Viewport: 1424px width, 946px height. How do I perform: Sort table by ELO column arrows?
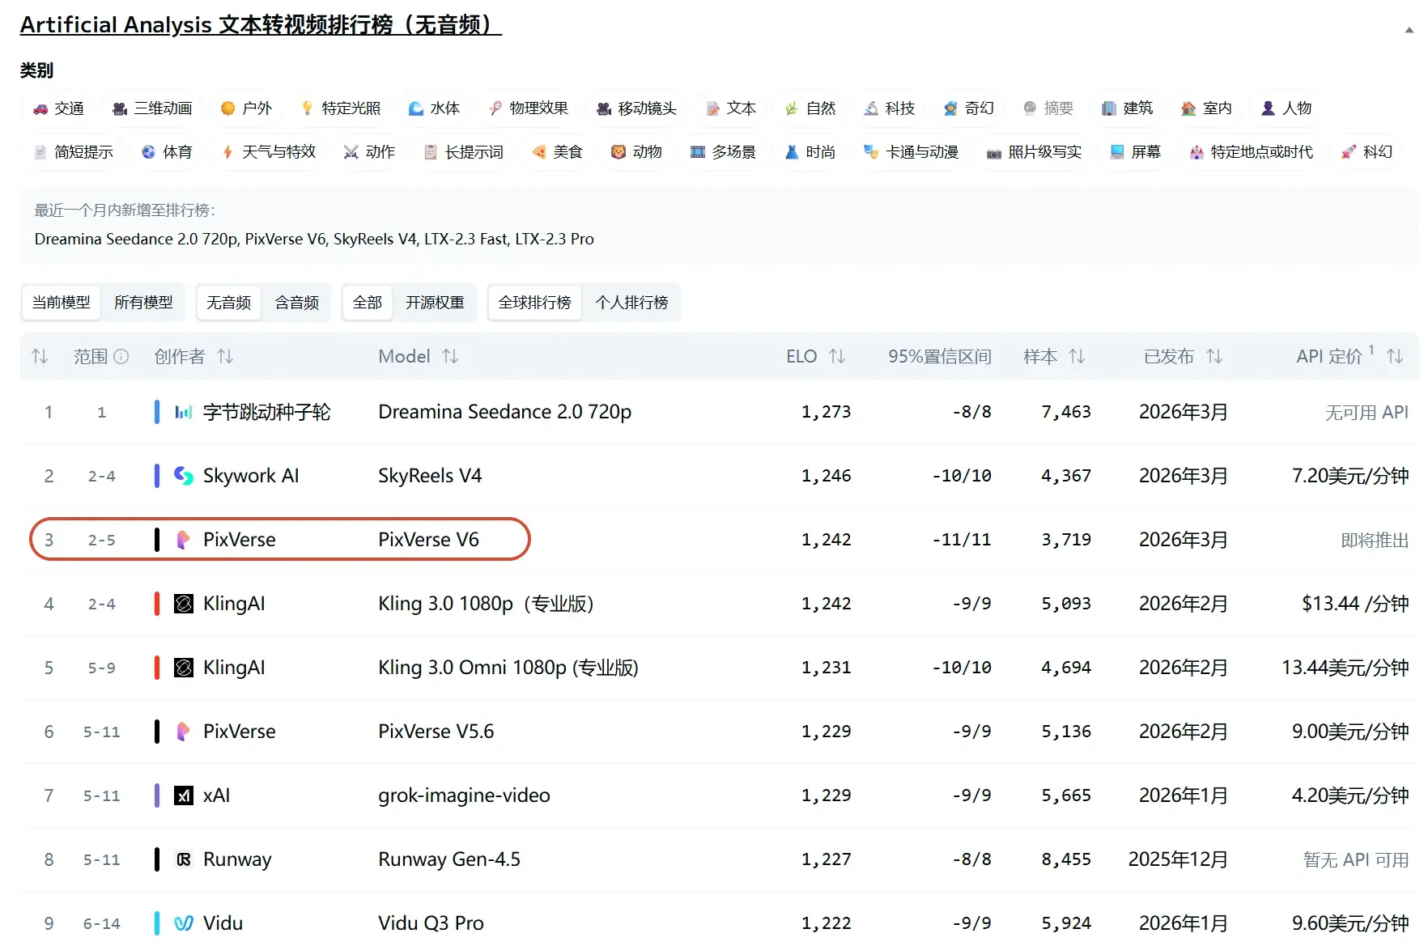837,357
